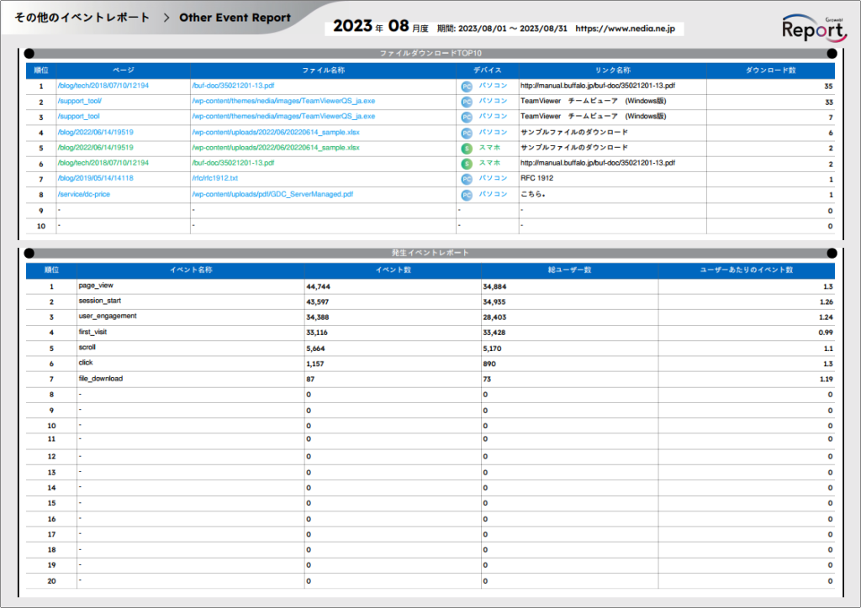Click the PC device icon in rank 1 row

(466, 86)
